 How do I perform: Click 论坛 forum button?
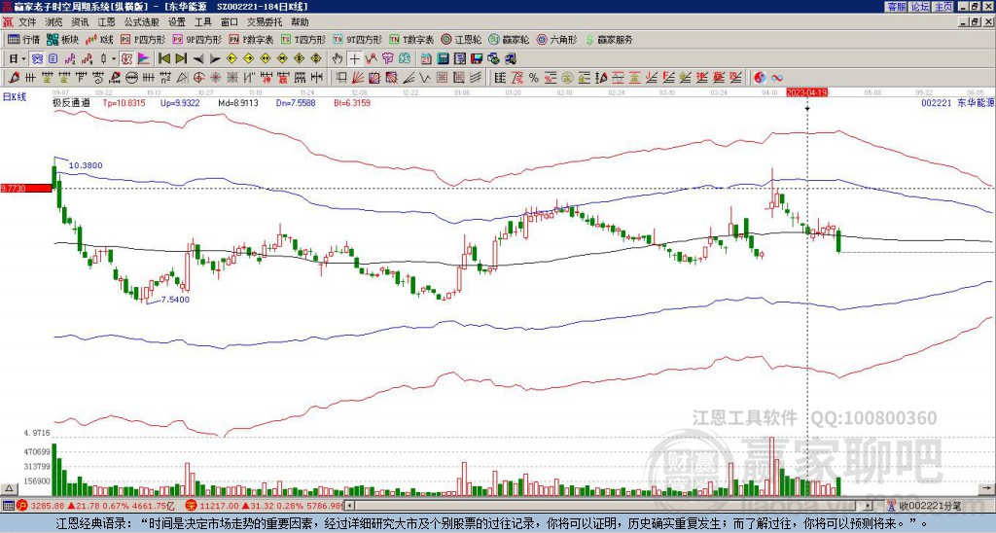pyautogui.click(x=920, y=7)
